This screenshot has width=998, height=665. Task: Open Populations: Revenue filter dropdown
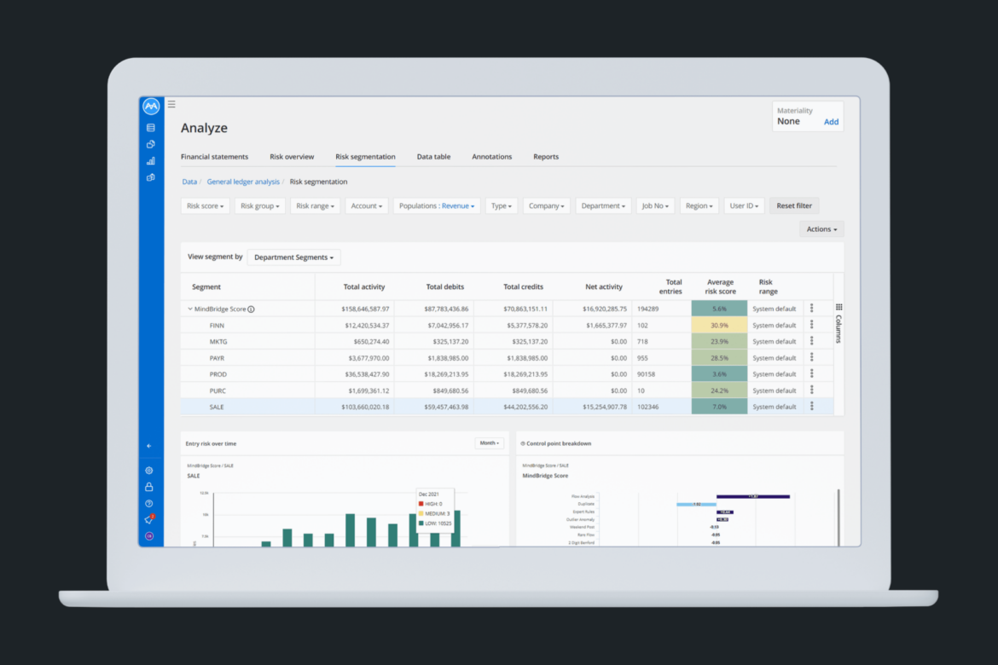coord(437,205)
